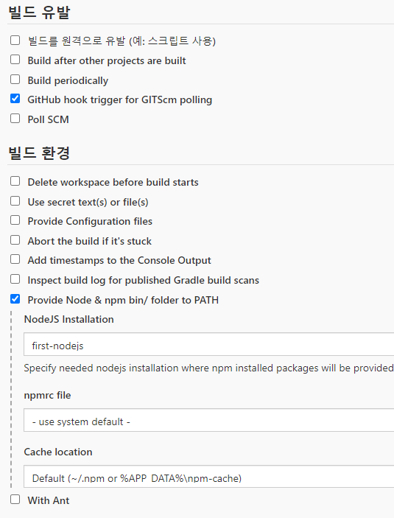Screen dimensions: 394x518
Task: Enable Delete workspace before build starts
Action: tap(15, 181)
